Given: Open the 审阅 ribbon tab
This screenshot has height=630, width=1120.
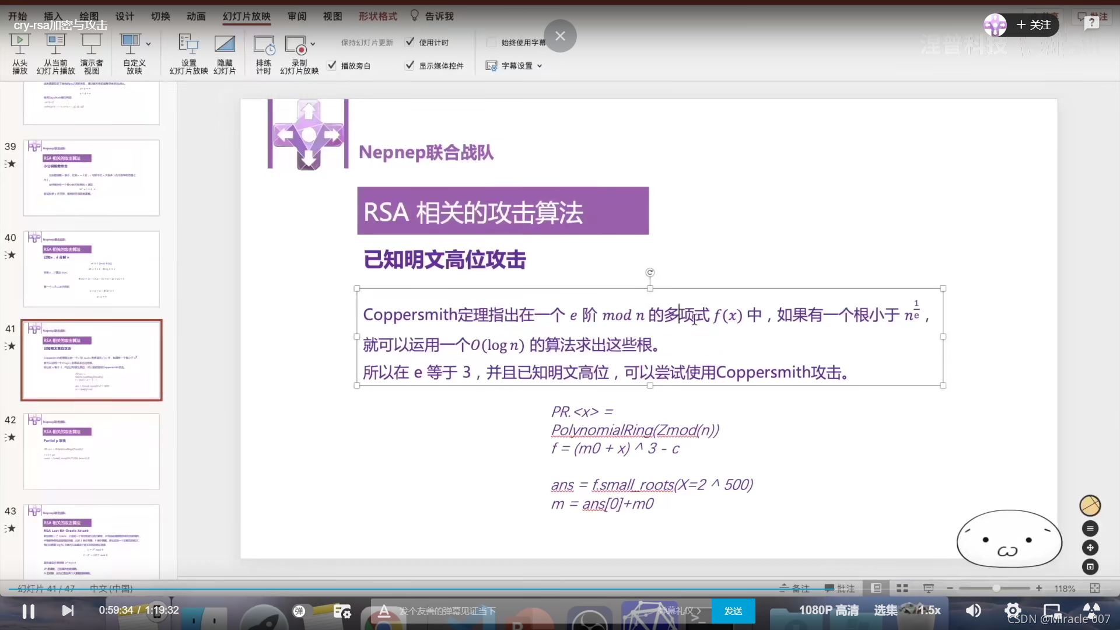Looking at the screenshot, I should point(297,16).
